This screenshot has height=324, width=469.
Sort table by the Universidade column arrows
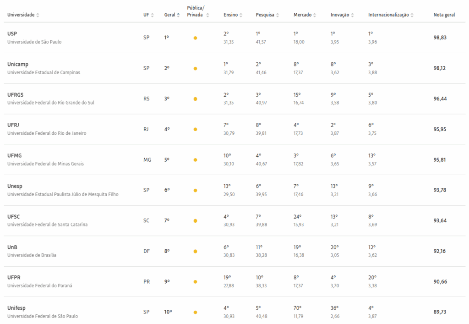pyautogui.click(x=38, y=15)
